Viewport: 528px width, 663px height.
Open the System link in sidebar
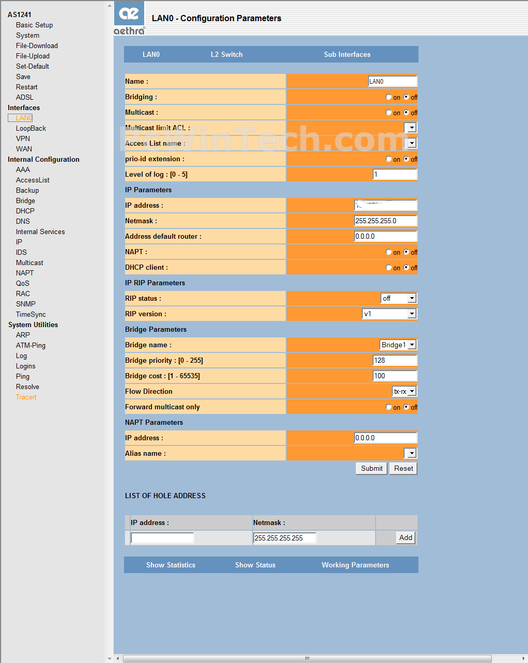[x=27, y=35]
